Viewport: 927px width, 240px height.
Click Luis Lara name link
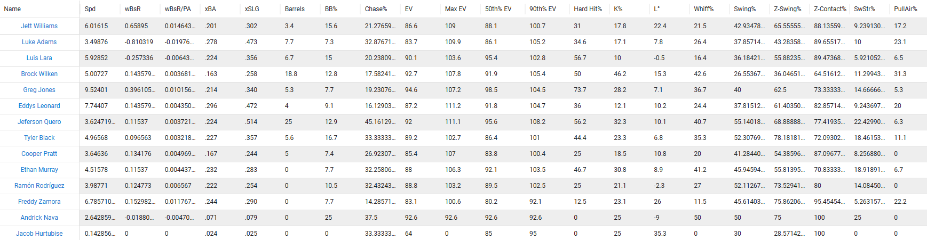click(x=39, y=58)
